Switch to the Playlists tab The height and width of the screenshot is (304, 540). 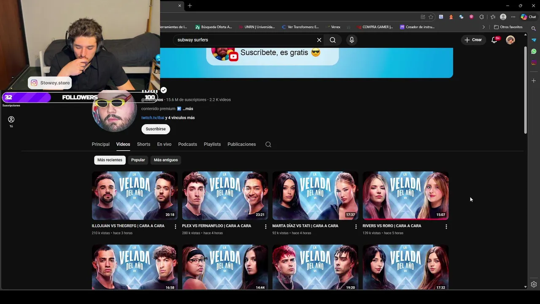click(x=212, y=144)
